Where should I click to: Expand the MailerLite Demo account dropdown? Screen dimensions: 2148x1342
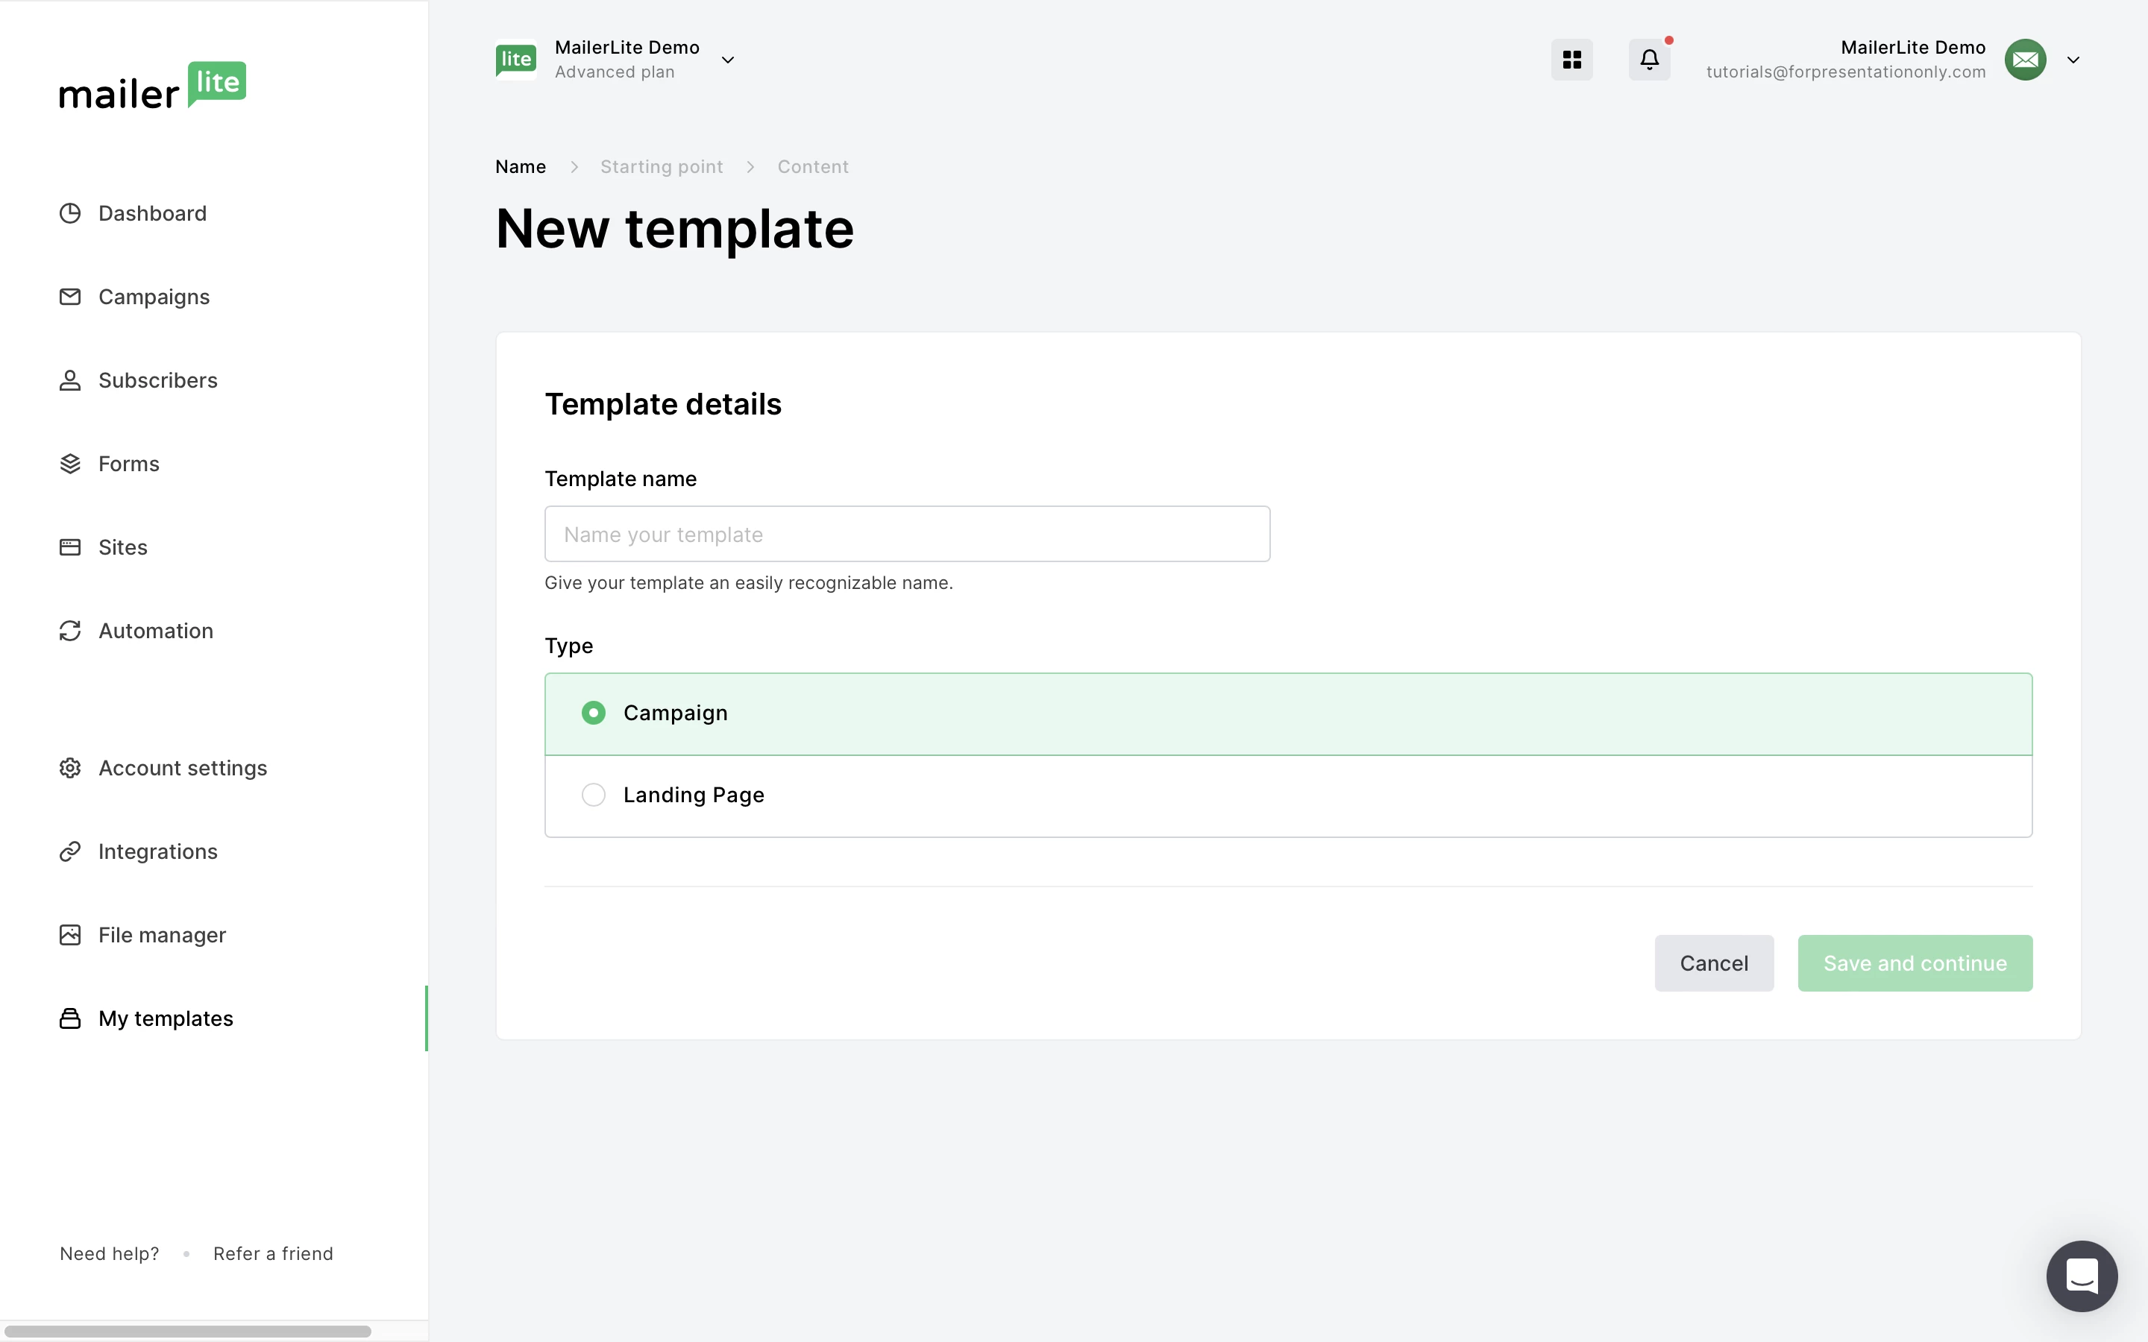pos(727,60)
